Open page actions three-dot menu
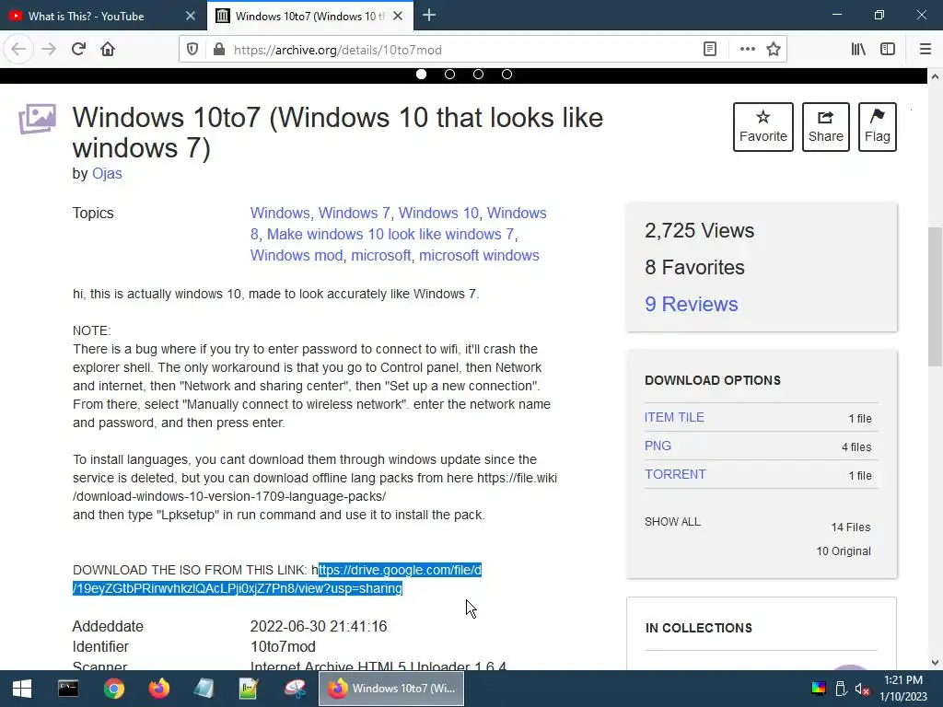The width and height of the screenshot is (943, 707). coord(748,50)
